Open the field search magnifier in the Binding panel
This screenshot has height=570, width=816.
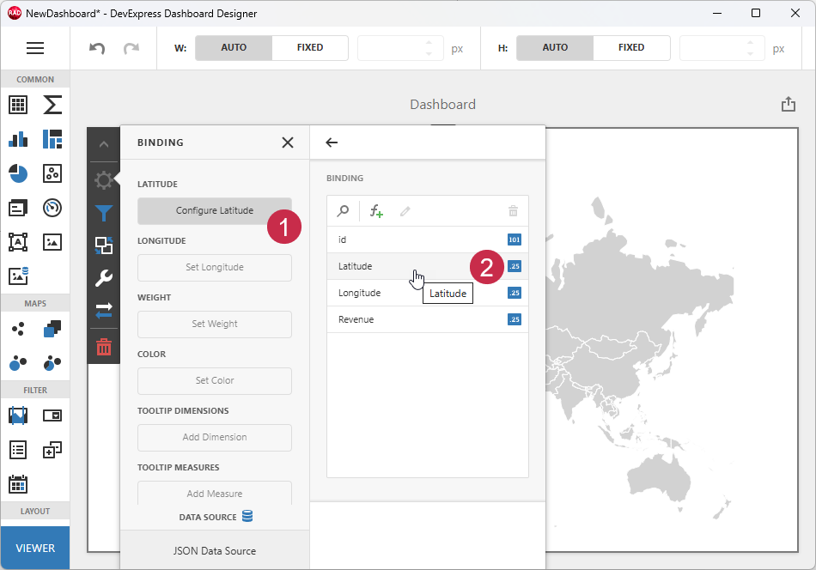point(343,210)
